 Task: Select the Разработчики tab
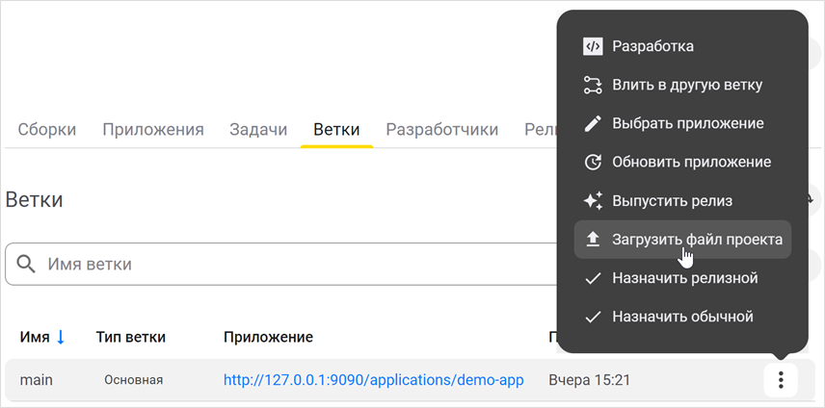pyautogui.click(x=441, y=130)
